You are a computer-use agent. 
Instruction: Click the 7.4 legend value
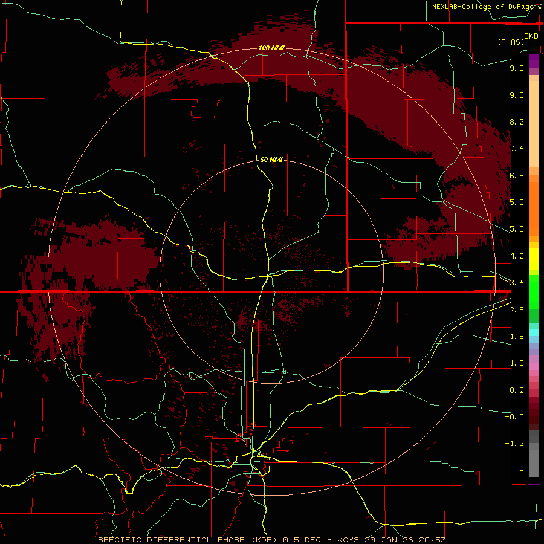click(517, 149)
